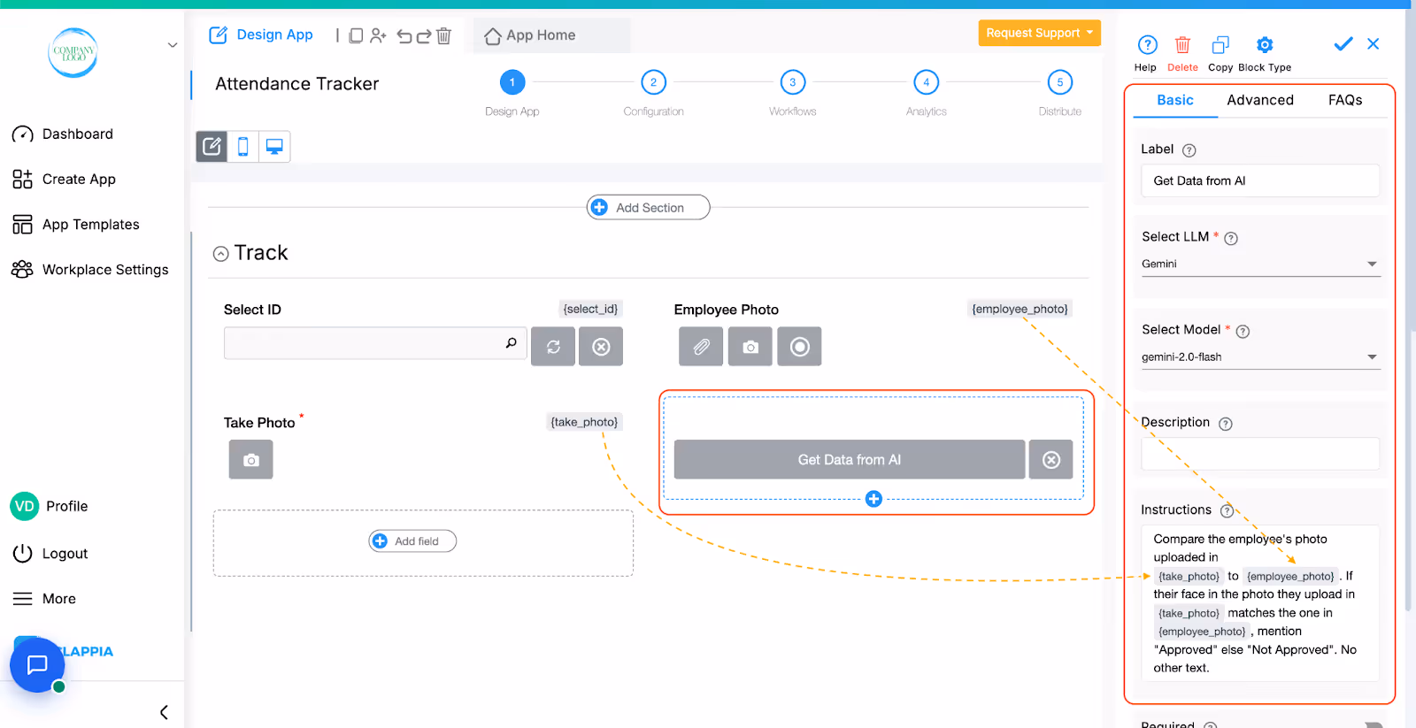The height and width of the screenshot is (728, 1416).
Task: Go to step 2 Configuration
Action: (x=653, y=82)
